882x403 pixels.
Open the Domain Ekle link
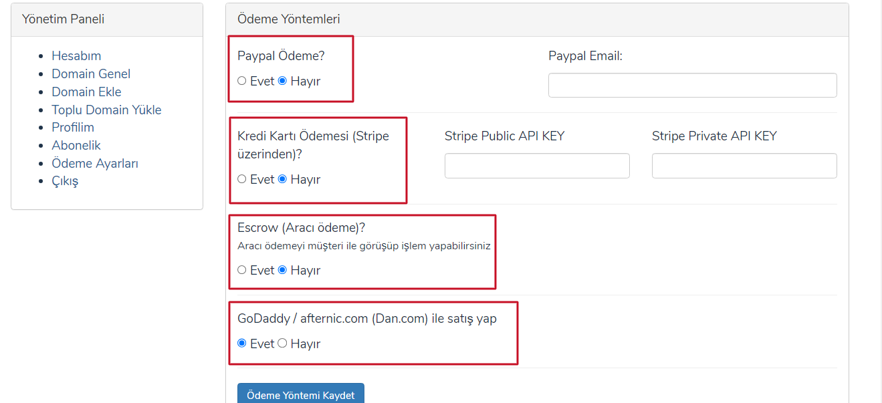(x=86, y=92)
